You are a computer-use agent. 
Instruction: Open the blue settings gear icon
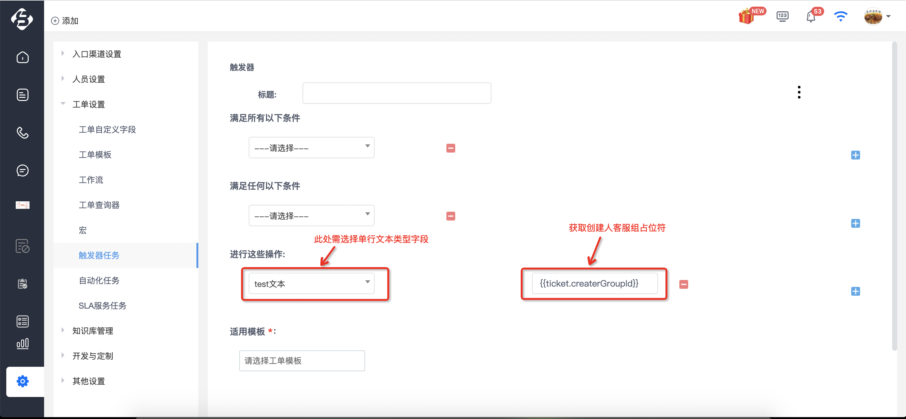pyautogui.click(x=23, y=381)
